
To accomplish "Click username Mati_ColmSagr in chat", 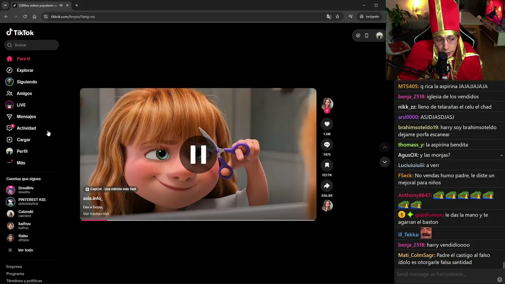I will (x=417, y=255).
